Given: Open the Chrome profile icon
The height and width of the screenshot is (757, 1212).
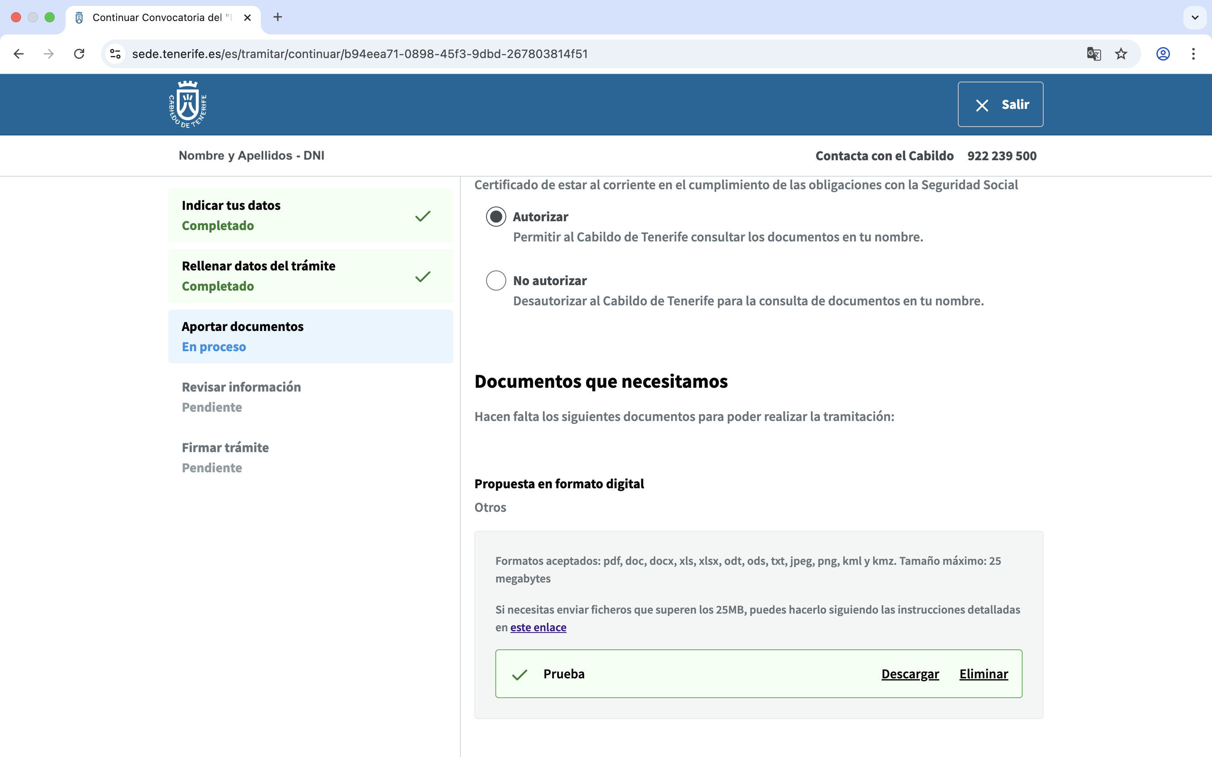Looking at the screenshot, I should pos(1162,54).
